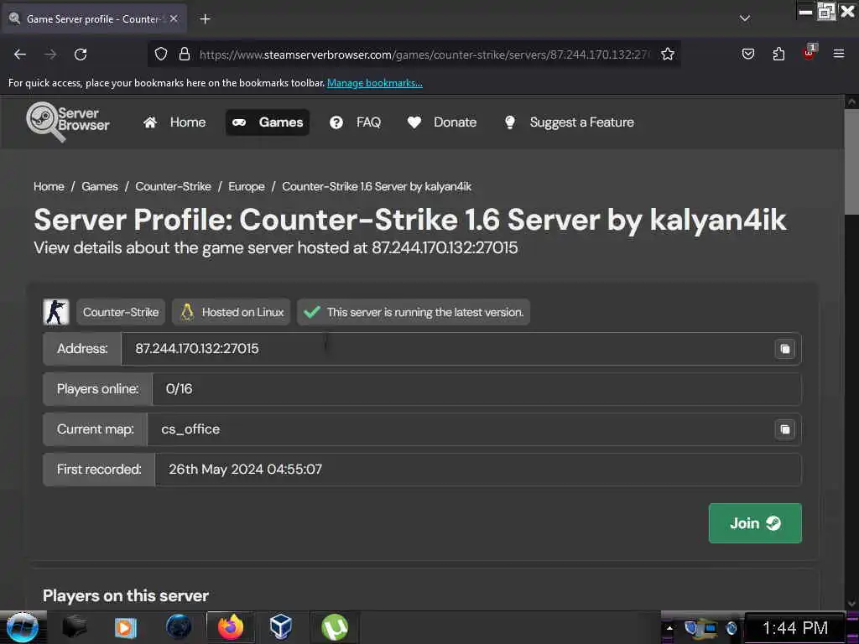Click the current map value cs_office
This screenshot has width=859, height=644.
click(x=190, y=429)
